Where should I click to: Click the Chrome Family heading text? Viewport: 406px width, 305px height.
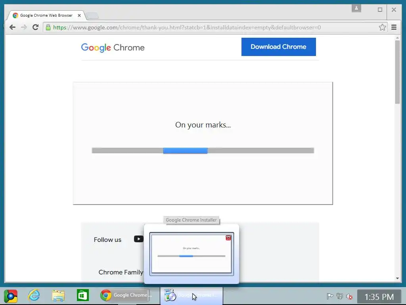click(x=121, y=272)
